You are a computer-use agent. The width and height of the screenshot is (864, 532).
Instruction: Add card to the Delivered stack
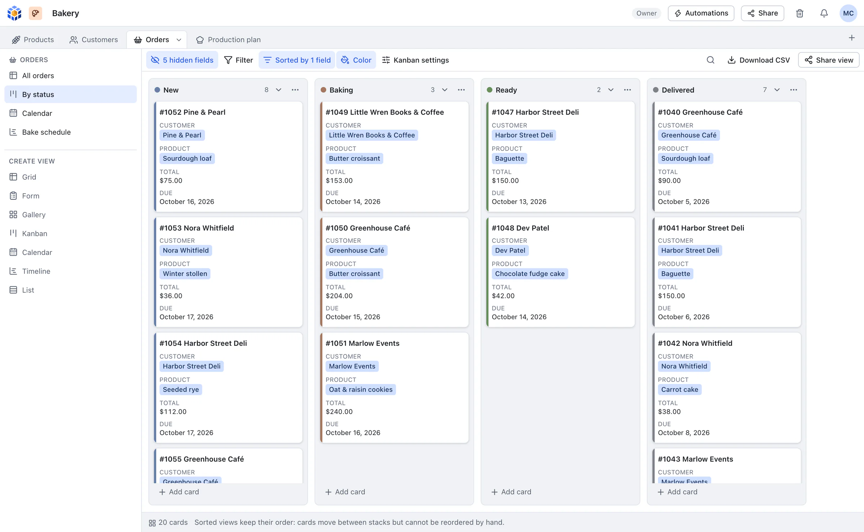point(677,492)
